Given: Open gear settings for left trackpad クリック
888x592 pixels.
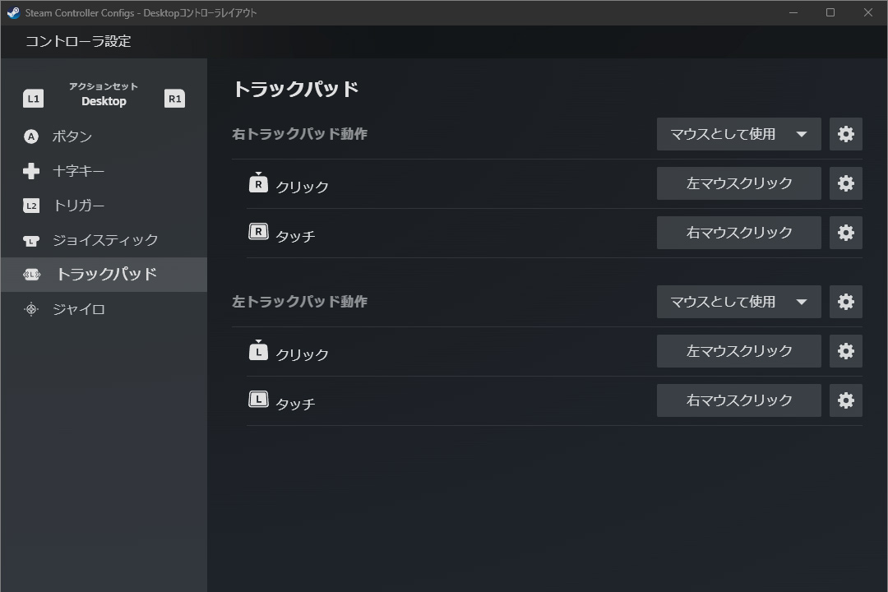Looking at the screenshot, I should coord(845,351).
